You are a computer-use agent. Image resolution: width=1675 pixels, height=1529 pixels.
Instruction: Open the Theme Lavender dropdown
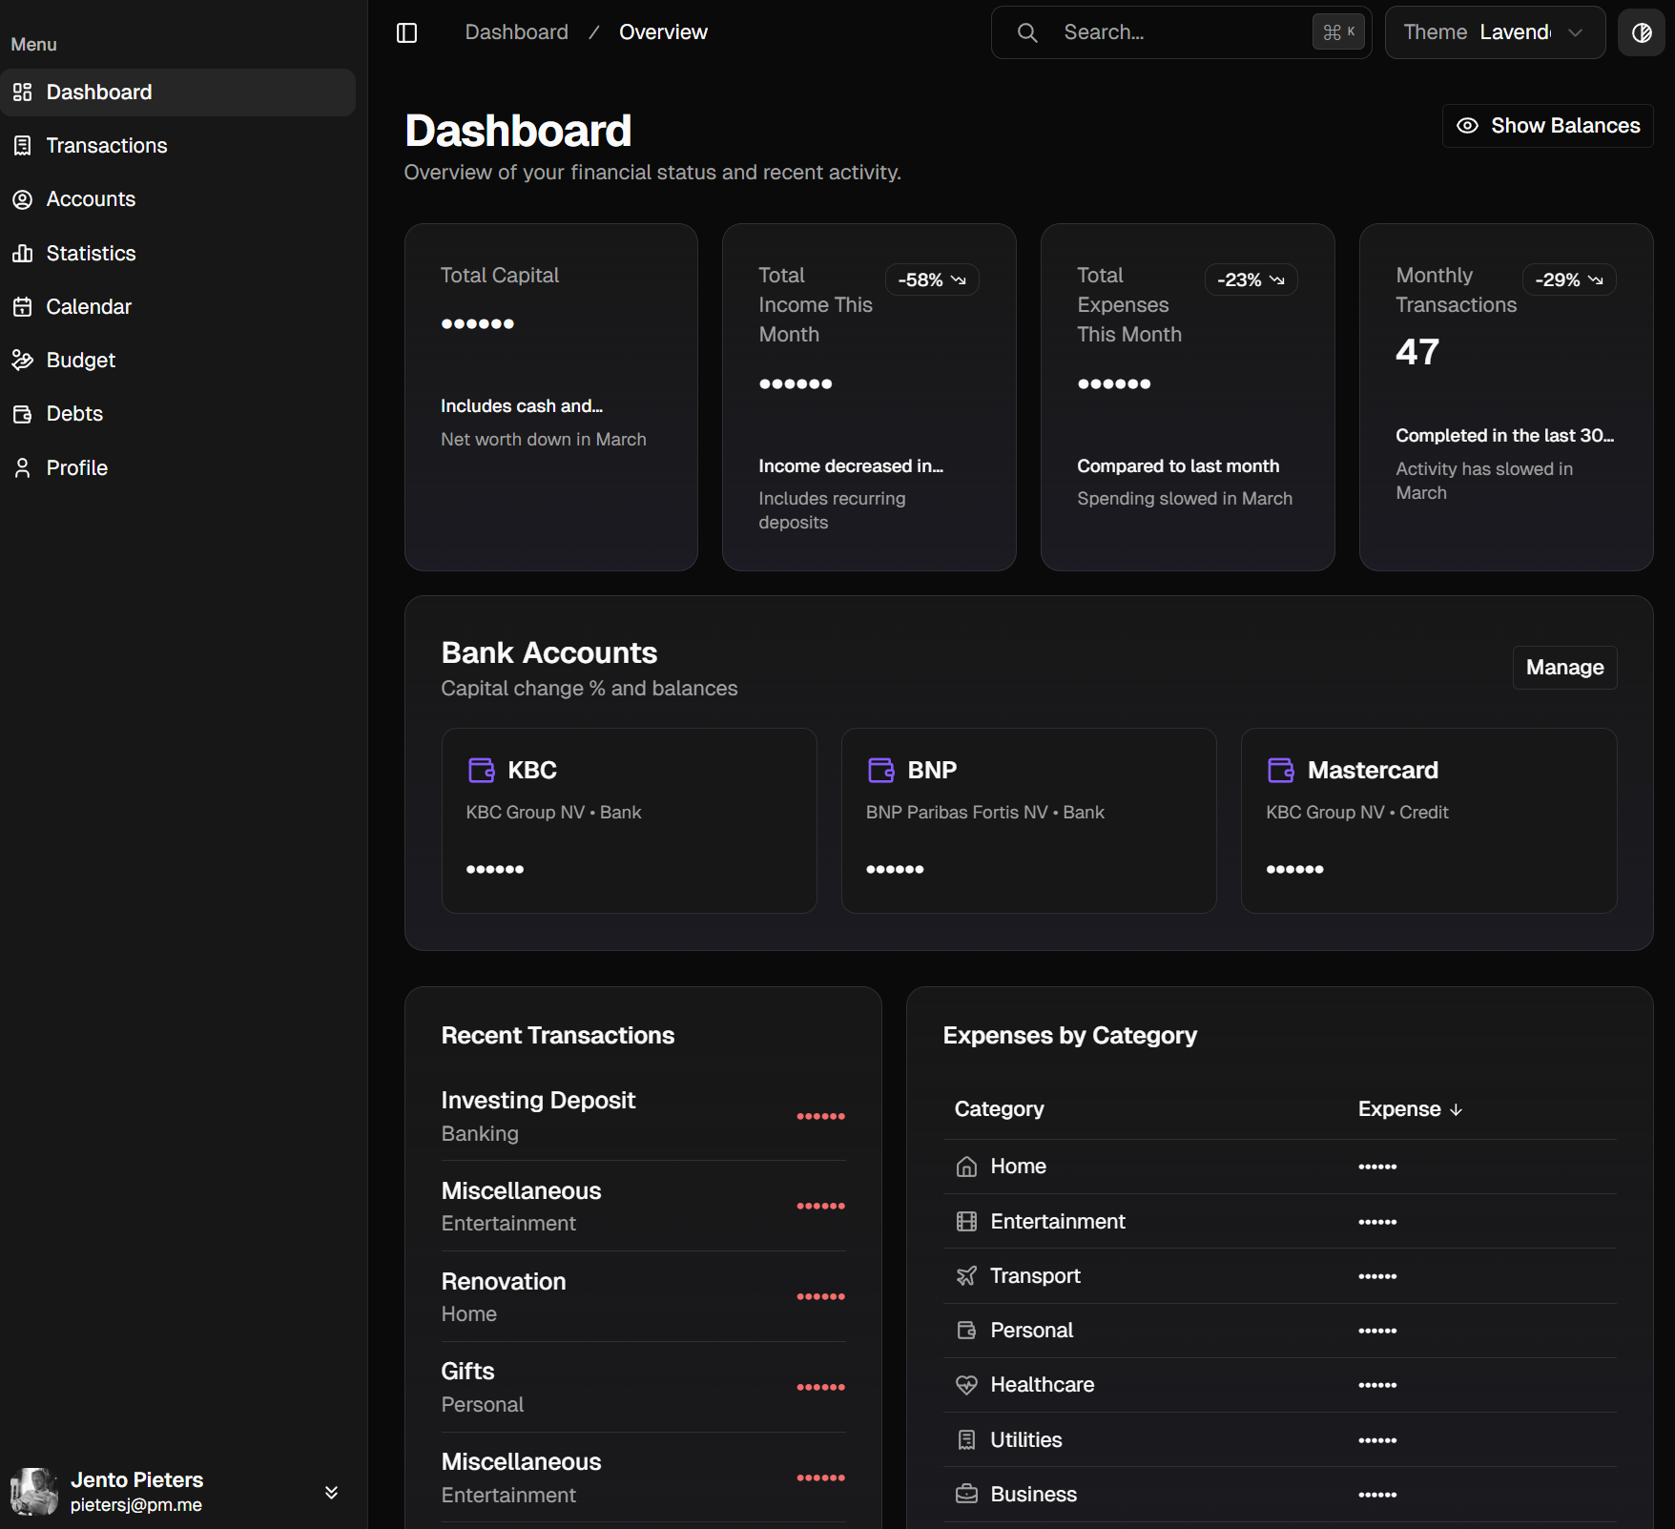point(1494,32)
